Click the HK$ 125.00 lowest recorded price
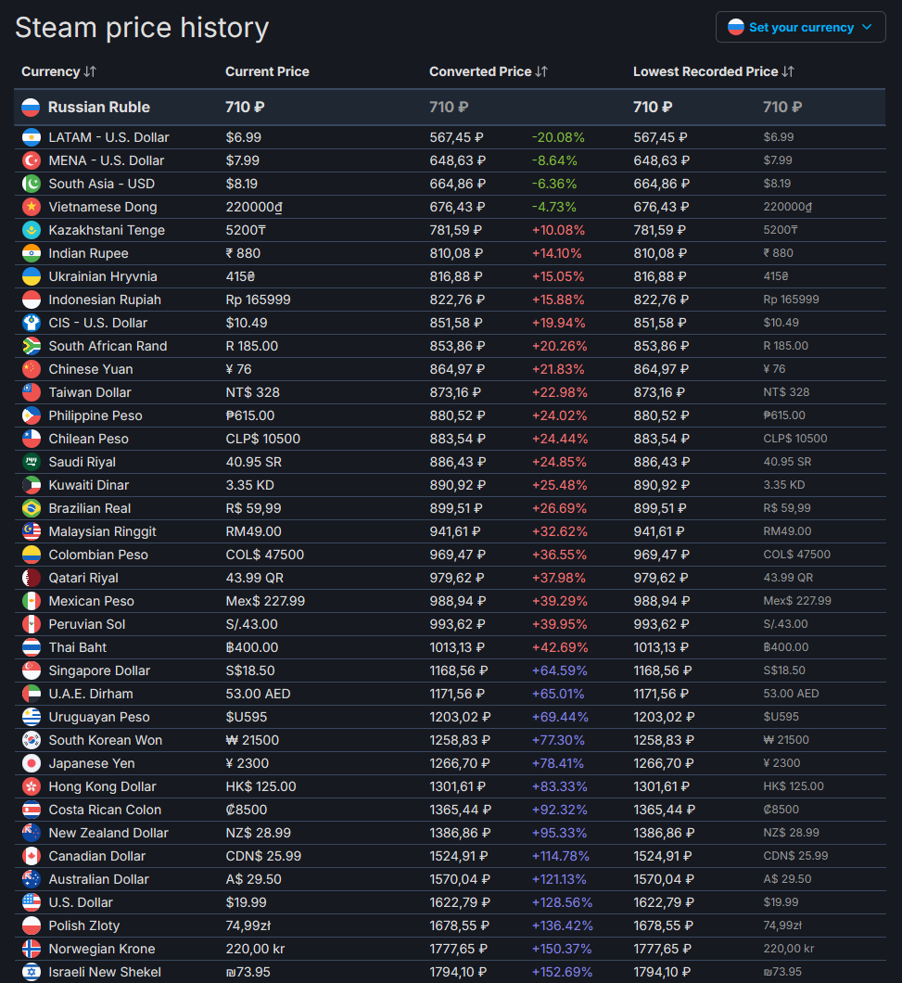The height and width of the screenshot is (983, 902). 794,786
